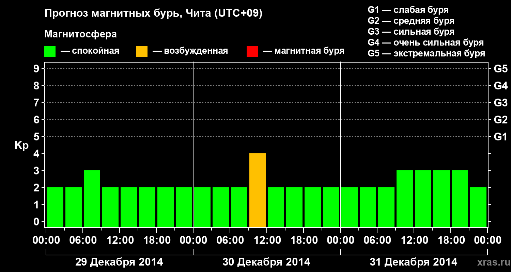Screen dimensions: 511x272
Task: Click the right-axis 'G2' label
Action: [501, 120]
